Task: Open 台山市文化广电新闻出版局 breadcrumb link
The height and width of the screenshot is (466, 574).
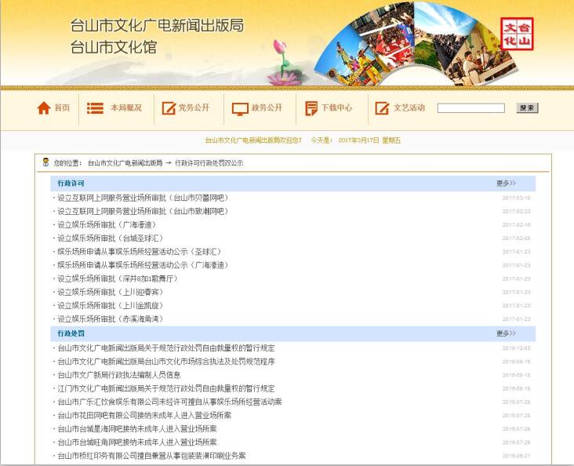Action: point(125,163)
